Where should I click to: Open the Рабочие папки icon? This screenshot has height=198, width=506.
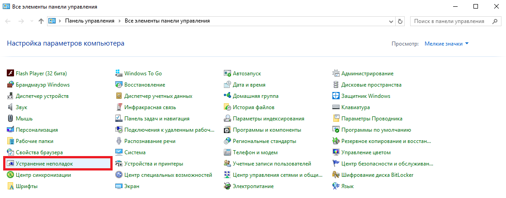10,141
